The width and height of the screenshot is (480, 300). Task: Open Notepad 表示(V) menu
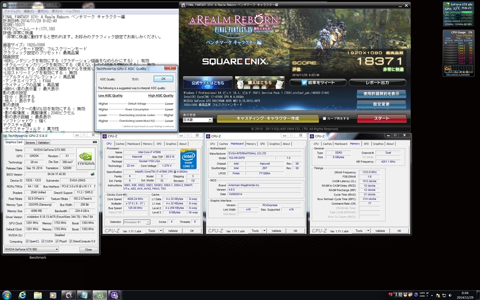[x=57, y=11]
